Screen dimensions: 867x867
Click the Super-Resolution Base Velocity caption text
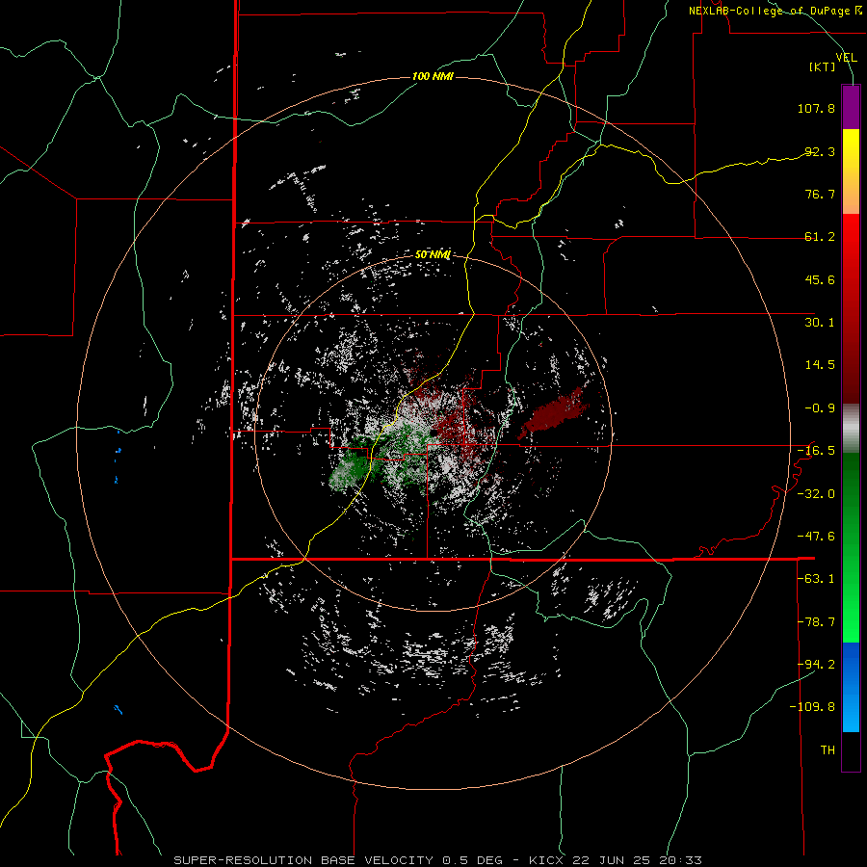click(437, 860)
